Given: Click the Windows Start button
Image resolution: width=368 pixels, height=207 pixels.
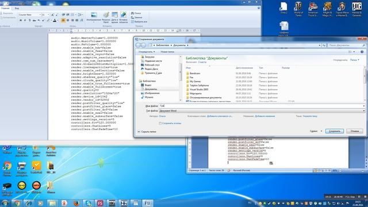Looking at the screenshot, I should point(5,203).
